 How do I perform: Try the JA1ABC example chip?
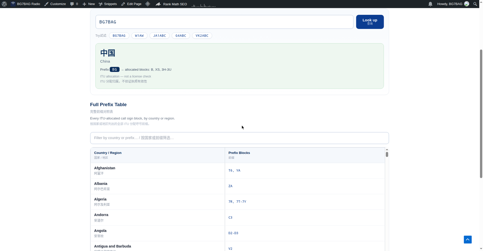[x=159, y=36]
